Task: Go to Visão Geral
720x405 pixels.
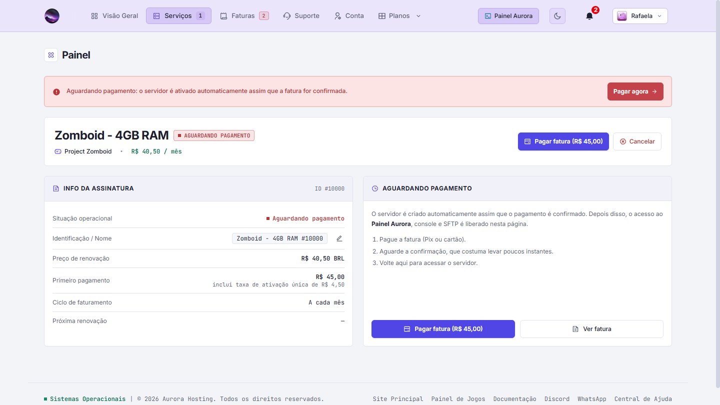Action: click(114, 16)
